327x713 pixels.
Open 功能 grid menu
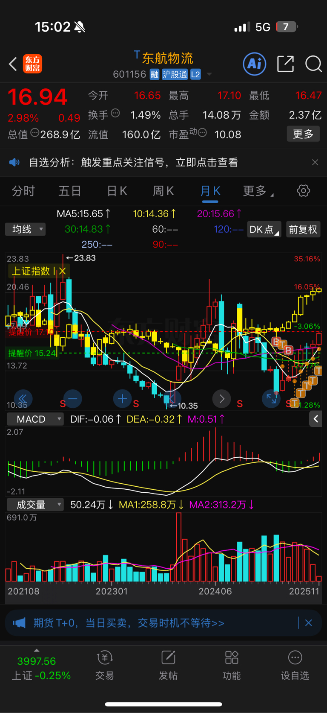tap(232, 666)
